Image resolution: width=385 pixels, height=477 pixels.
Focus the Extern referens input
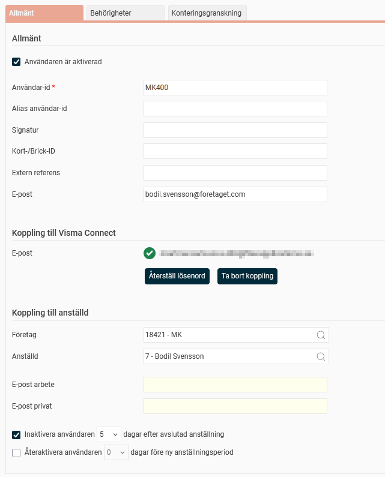point(235,173)
